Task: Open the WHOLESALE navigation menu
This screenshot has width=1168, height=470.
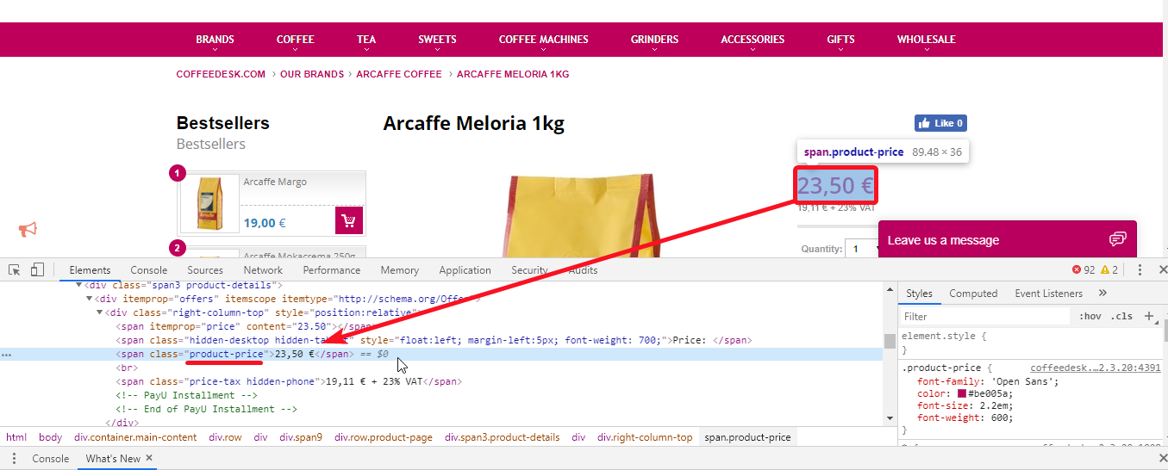Action: [926, 40]
